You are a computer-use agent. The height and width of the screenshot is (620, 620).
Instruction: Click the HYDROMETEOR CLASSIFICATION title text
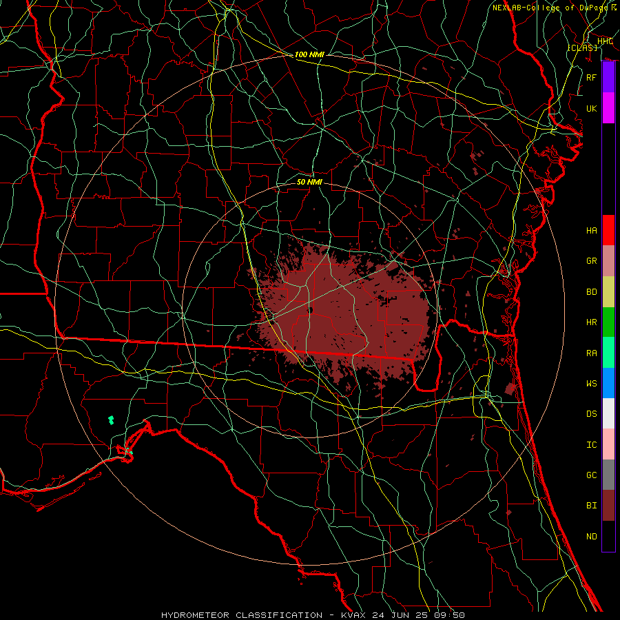(x=242, y=615)
